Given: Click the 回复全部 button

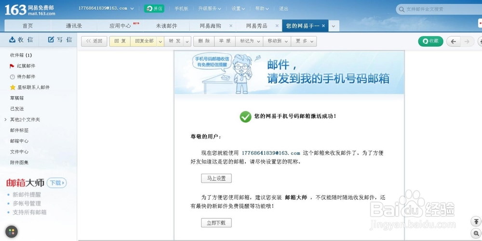Looking at the screenshot, I should point(144,41).
